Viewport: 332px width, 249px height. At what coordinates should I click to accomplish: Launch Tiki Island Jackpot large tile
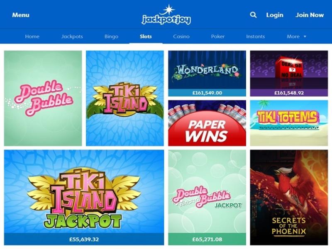84,198
